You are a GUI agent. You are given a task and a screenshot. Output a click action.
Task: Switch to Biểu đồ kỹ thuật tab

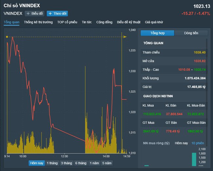pyautogui.click(x=129, y=22)
